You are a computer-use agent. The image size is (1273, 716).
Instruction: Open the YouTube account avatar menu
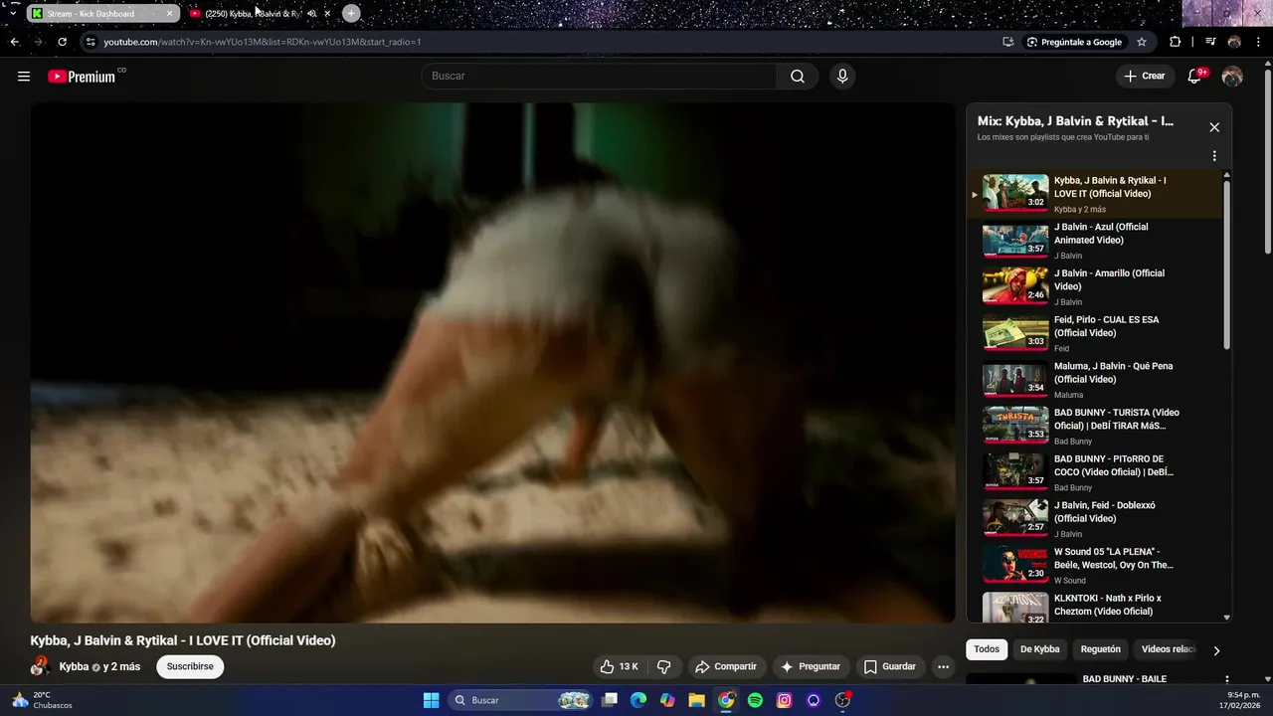(x=1232, y=77)
